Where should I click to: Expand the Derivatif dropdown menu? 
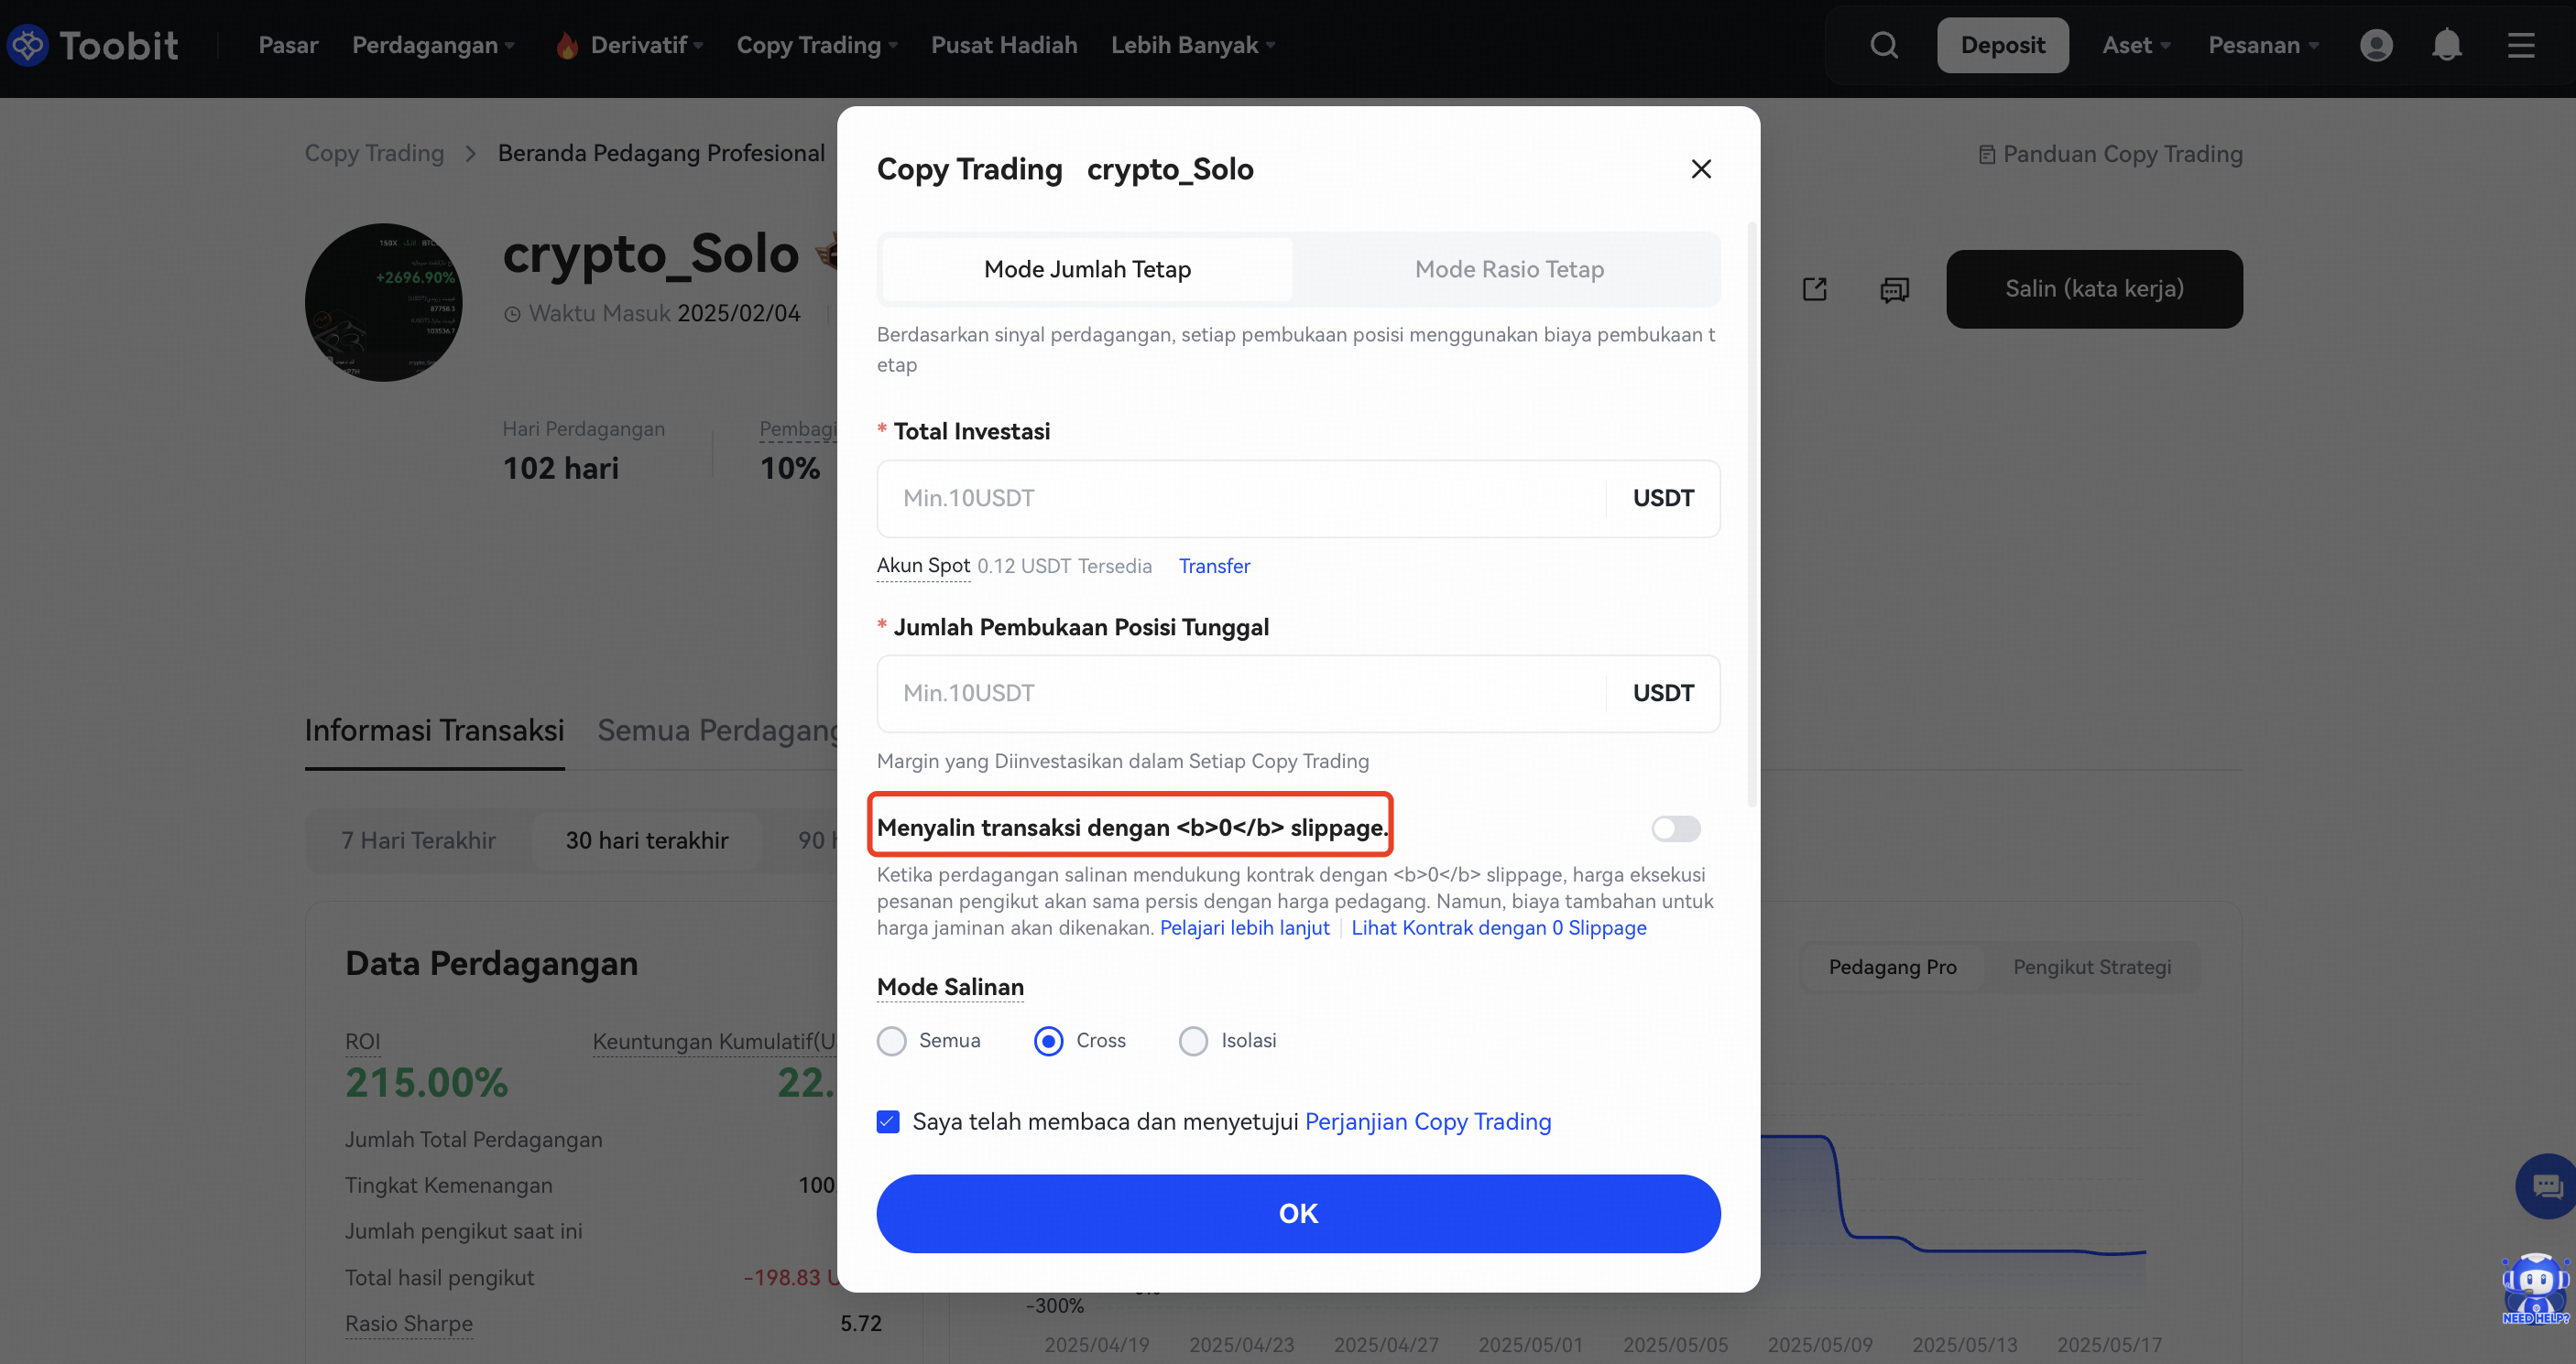point(645,45)
